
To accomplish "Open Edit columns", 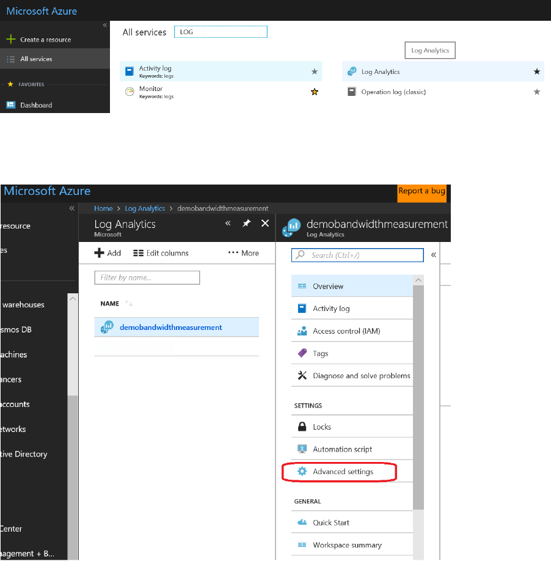I will [161, 253].
